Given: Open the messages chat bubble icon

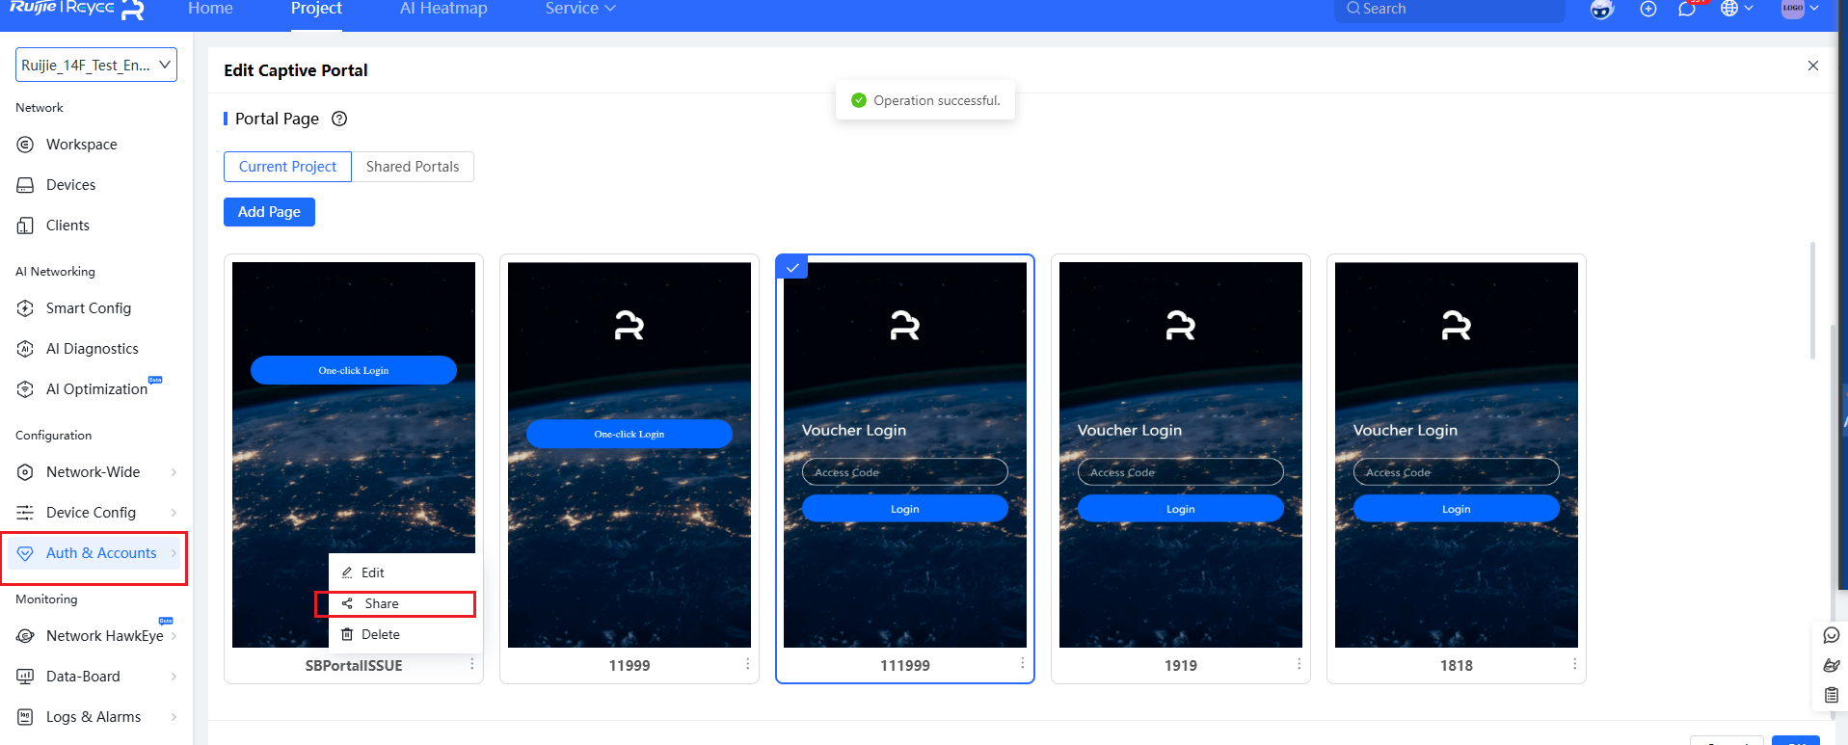Looking at the screenshot, I should (x=1687, y=9).
